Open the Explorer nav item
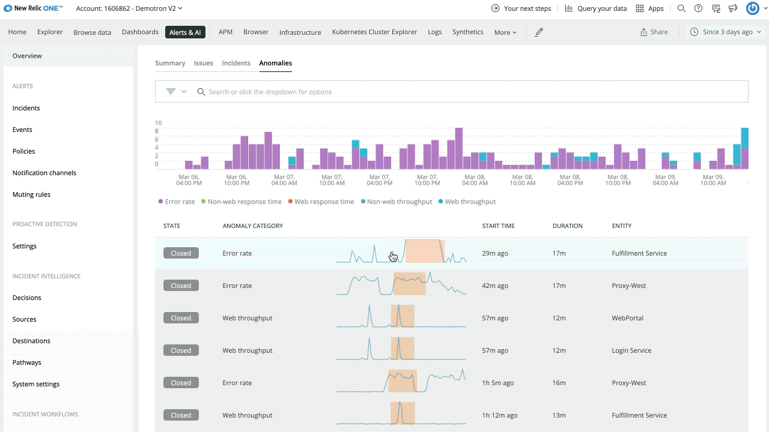The image size is (769, 432). (50, 32)
